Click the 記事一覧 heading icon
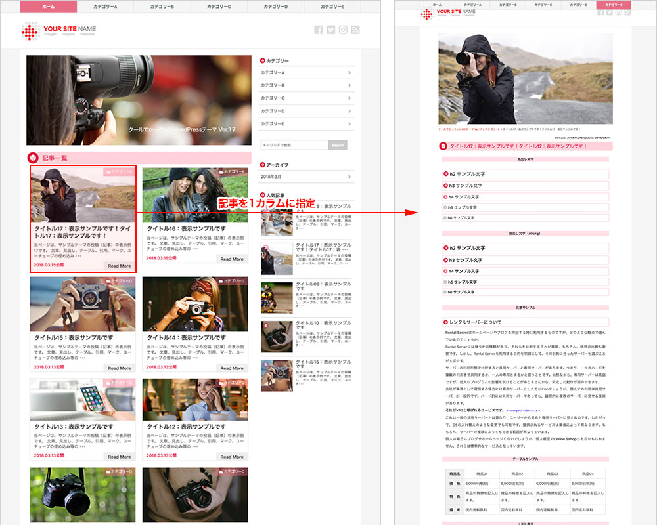 click(x=33, y=158)
